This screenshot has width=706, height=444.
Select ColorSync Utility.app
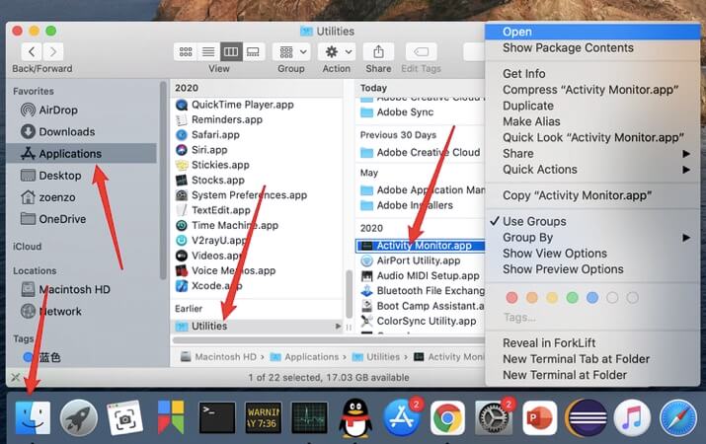pos(419,321)
